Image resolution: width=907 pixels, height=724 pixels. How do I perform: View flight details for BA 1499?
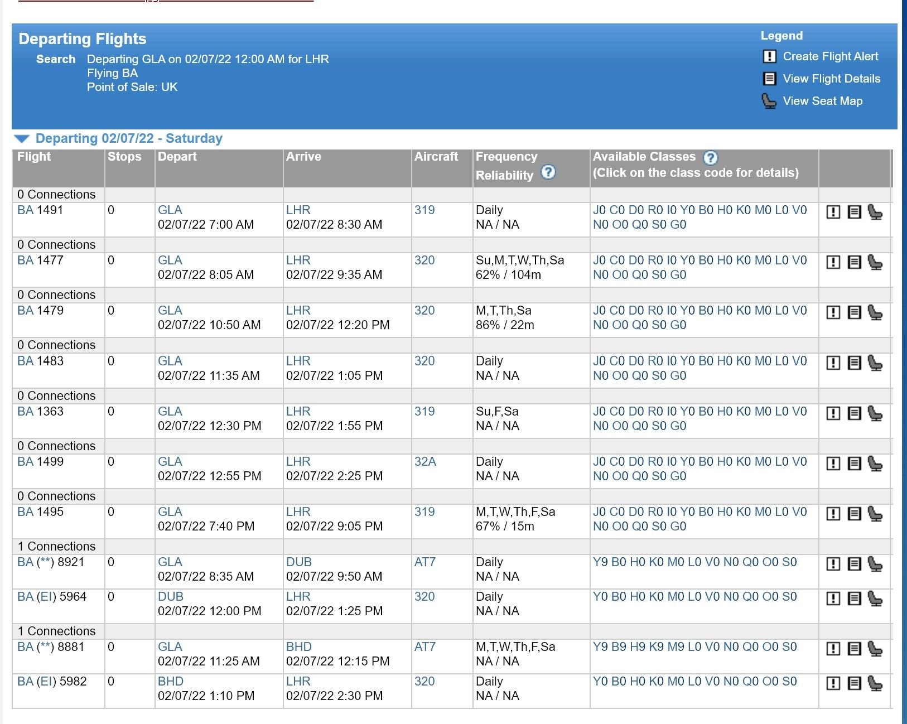pos(854,464)
